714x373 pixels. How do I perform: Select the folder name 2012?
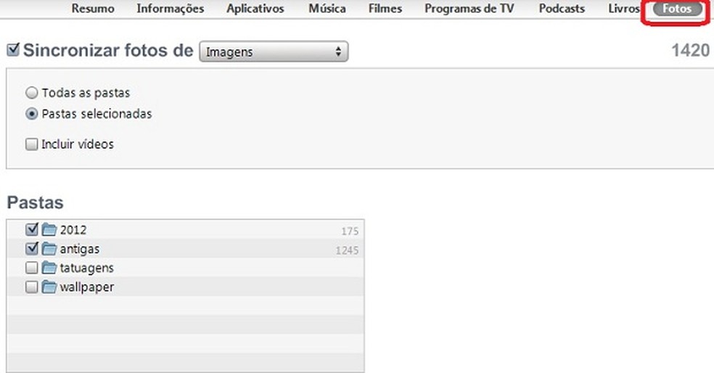point(73,230)
